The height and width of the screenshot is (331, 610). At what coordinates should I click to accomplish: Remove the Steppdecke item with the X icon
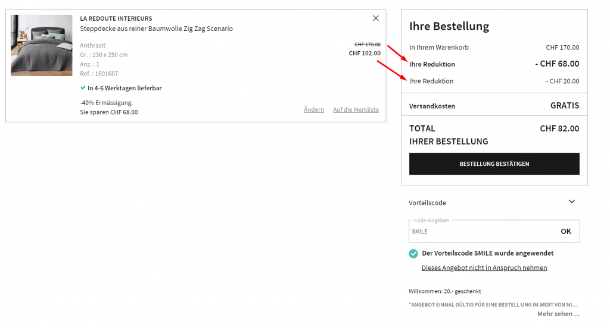(x=375, y=18)
